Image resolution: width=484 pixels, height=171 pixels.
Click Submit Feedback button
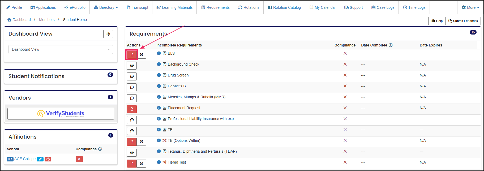click(x=463, y=21)
